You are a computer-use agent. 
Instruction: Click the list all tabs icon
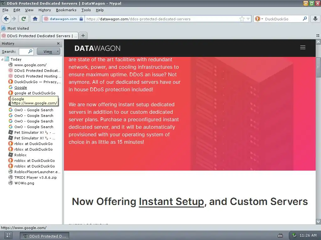pos(318,36)
